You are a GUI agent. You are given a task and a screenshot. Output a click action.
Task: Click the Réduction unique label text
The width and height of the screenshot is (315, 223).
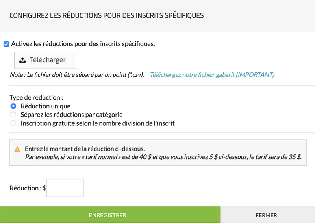46,106
